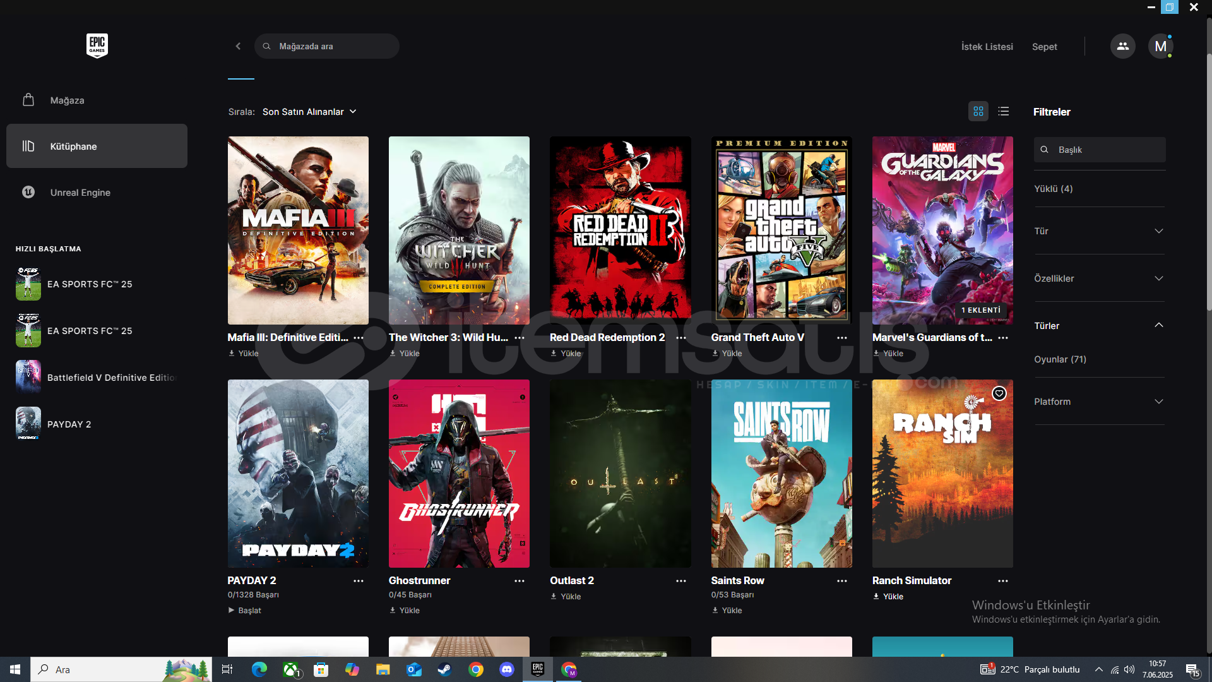Click Yükle under The Witcher 3
This screenshot has width=1212, height=682.
405,354
